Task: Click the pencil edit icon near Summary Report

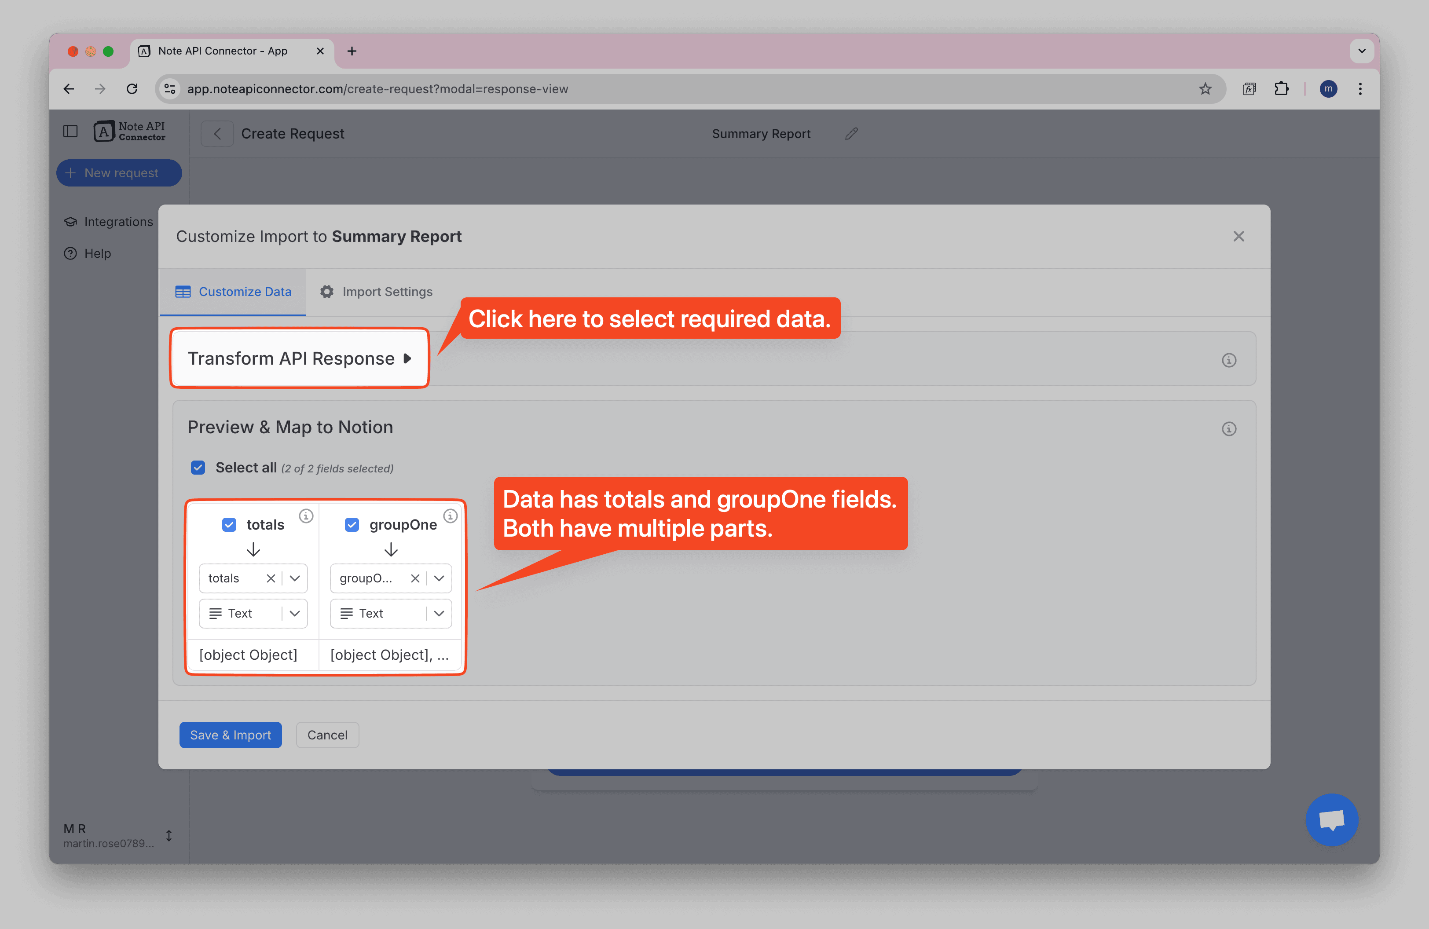Action: click(x=851, y=134)
